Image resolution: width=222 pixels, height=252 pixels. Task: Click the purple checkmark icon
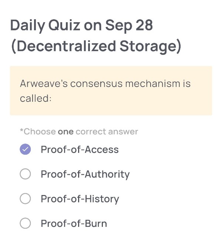[25, 149]
